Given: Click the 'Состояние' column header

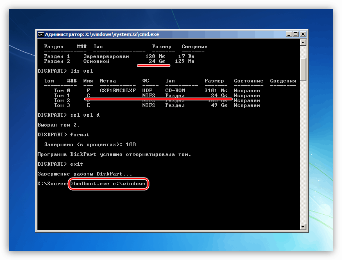Looking at the screenshot, I should [x=249, y=81].
